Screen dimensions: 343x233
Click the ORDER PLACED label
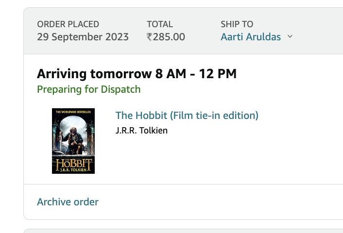point(68,24)
